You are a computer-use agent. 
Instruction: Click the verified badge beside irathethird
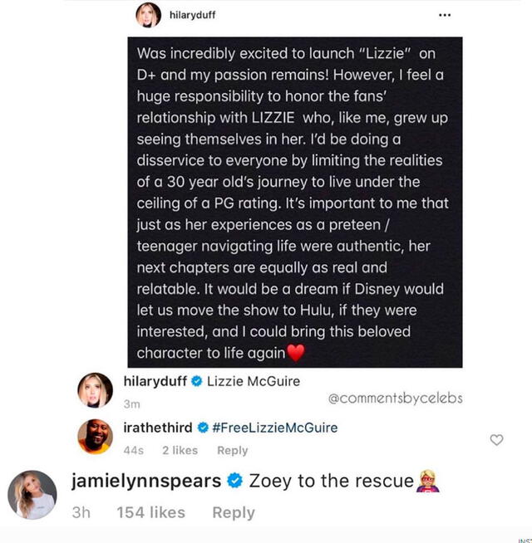point(201,428)
